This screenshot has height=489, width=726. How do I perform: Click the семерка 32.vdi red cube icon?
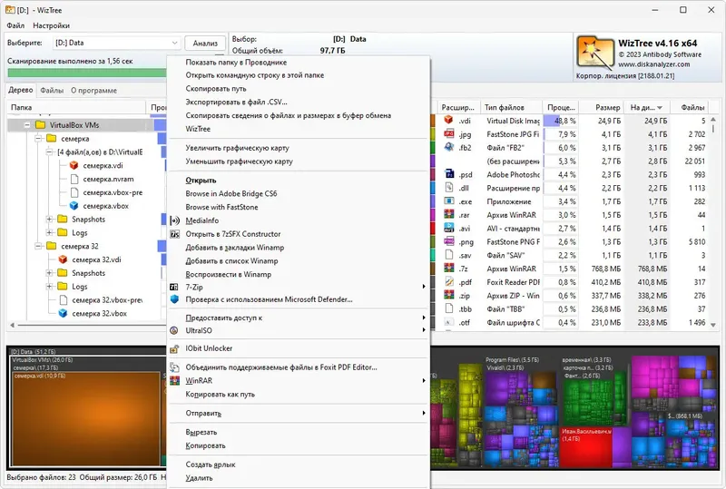63,259
